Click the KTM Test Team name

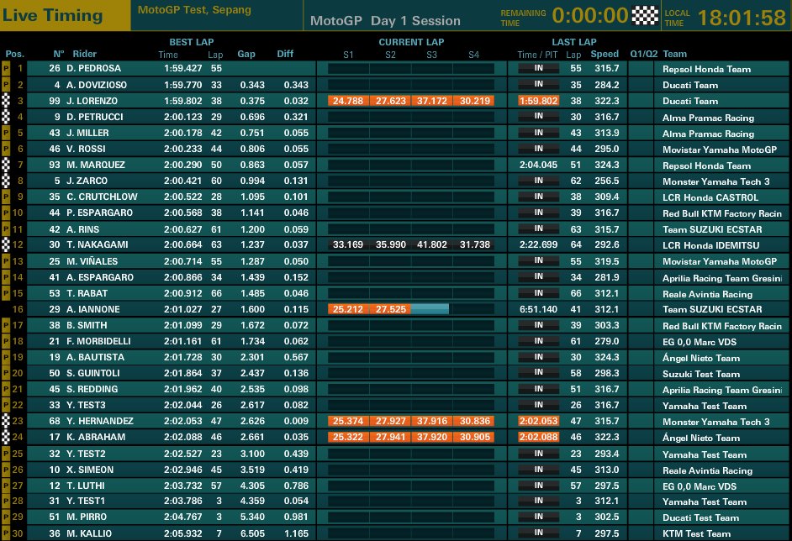coord(696,533)
